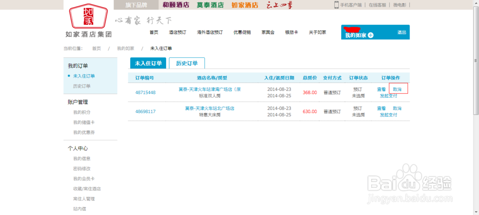Open 站内信 in the sidebar
Image resolution: width=479 pixels, height=215 pixels.
[80, 209]
